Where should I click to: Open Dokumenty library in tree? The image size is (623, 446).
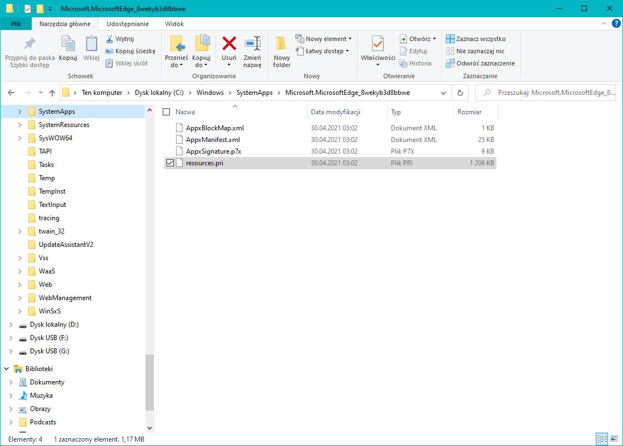(47, 382)
